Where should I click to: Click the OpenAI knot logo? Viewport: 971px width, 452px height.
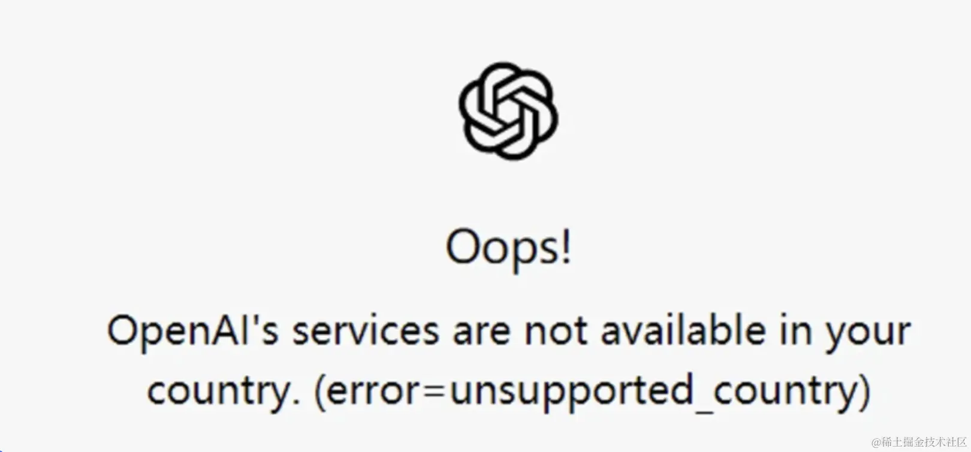pyautogui.click(x=508, y=111)
